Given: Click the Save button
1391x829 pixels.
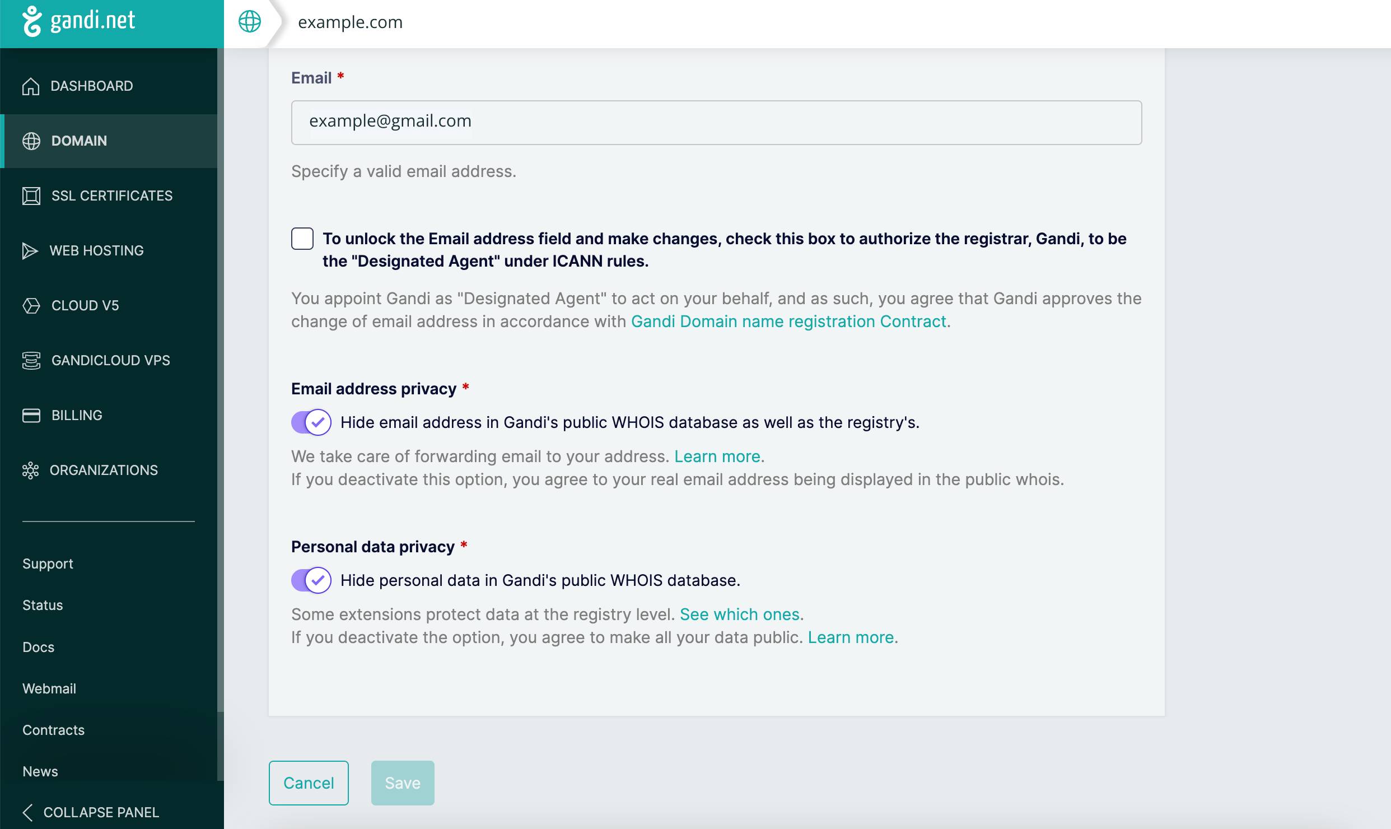Looking at the screenshot, I should pyautogui.click(x=403, y=783).
